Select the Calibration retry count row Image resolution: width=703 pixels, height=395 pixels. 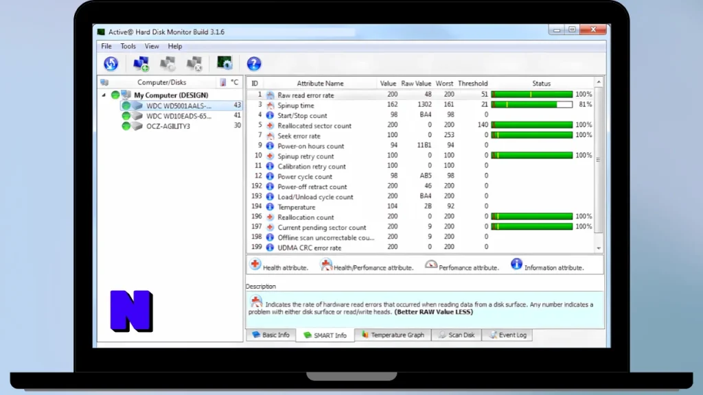(421, 166)
